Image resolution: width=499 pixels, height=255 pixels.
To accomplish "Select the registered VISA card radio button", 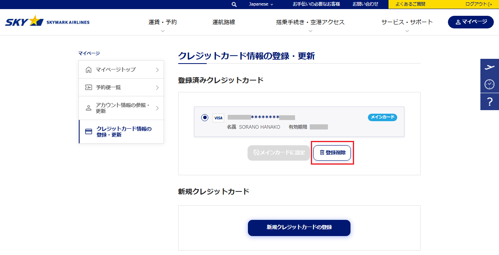I will (204, 118).
